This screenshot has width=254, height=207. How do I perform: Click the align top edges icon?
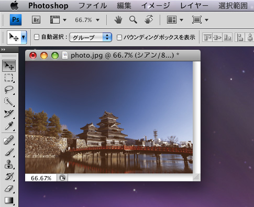207,37
